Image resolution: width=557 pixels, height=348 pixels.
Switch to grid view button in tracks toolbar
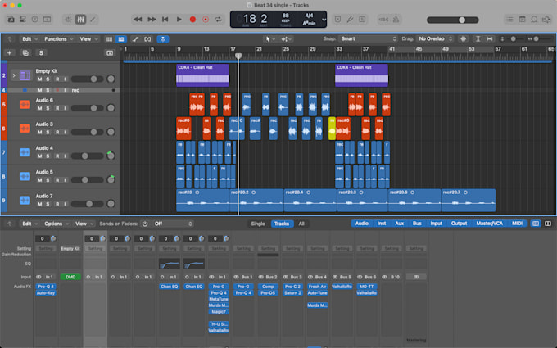click(x=110, y=39)
